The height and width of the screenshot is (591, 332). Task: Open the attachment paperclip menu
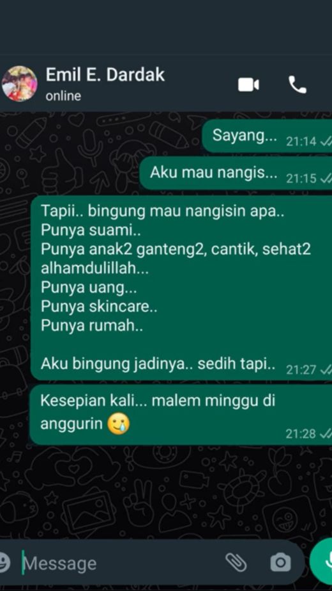coord(236,563)
